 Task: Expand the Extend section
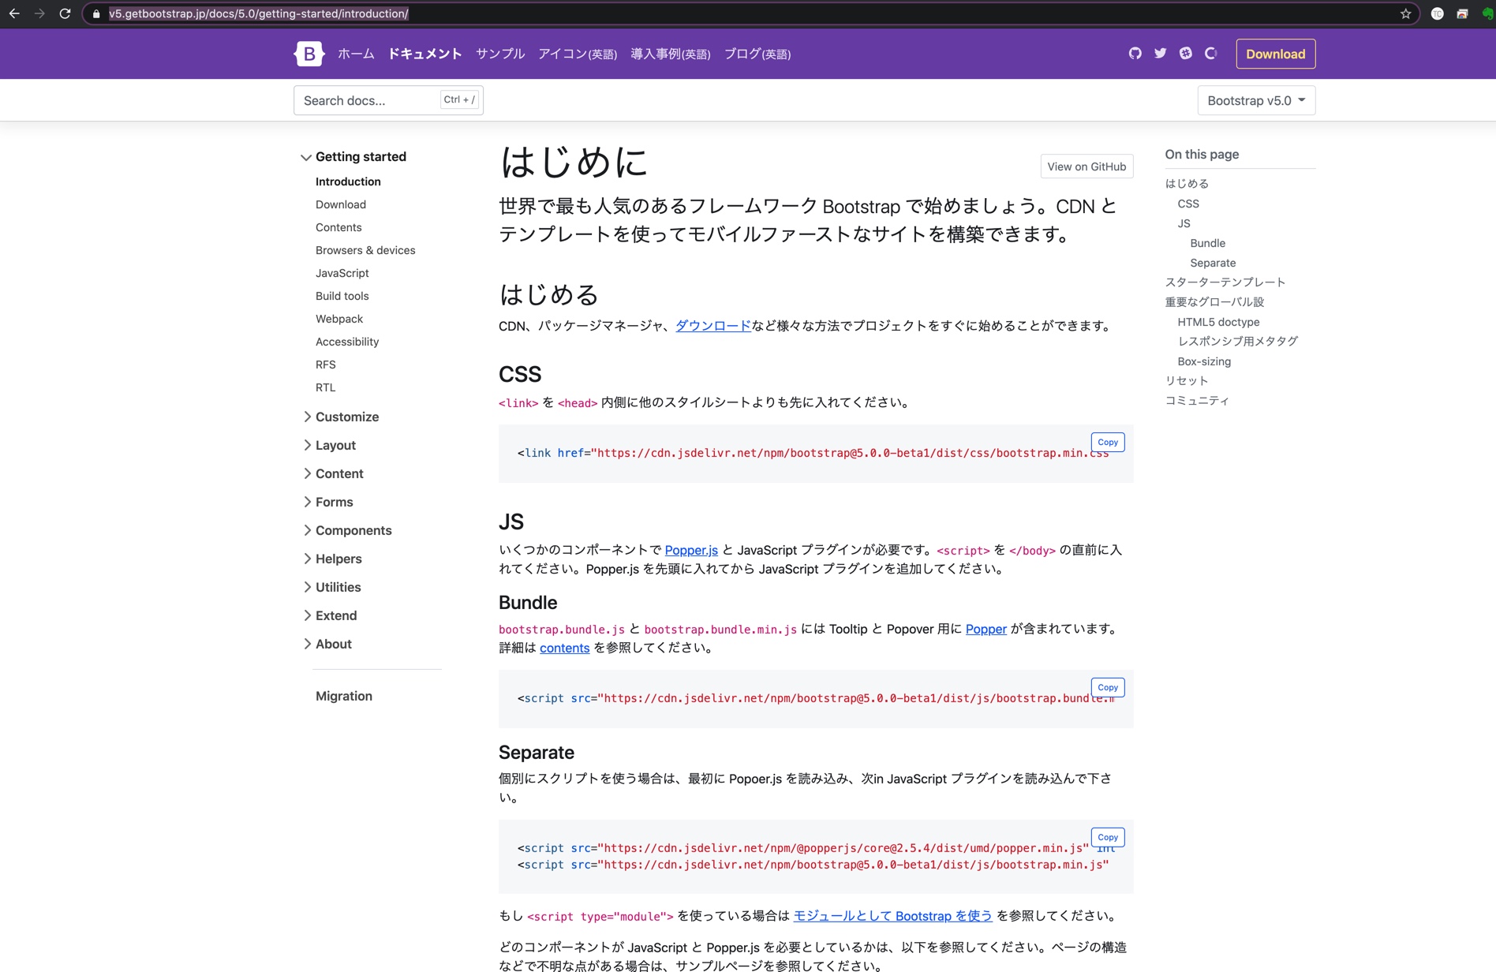329,615
